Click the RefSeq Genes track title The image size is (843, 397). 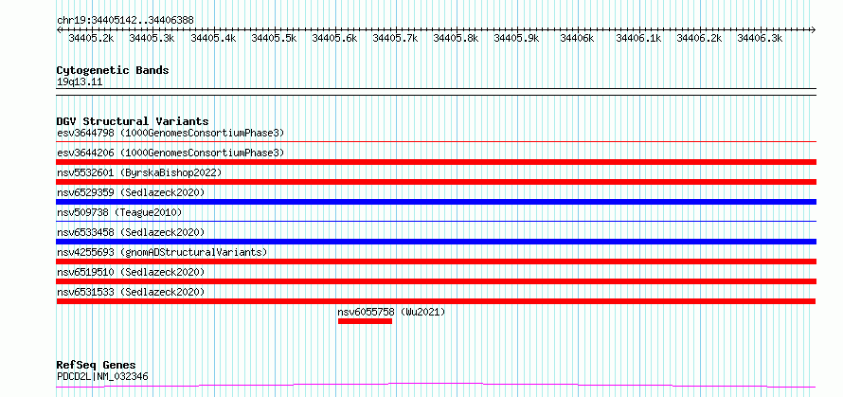[x=96, y=366]
